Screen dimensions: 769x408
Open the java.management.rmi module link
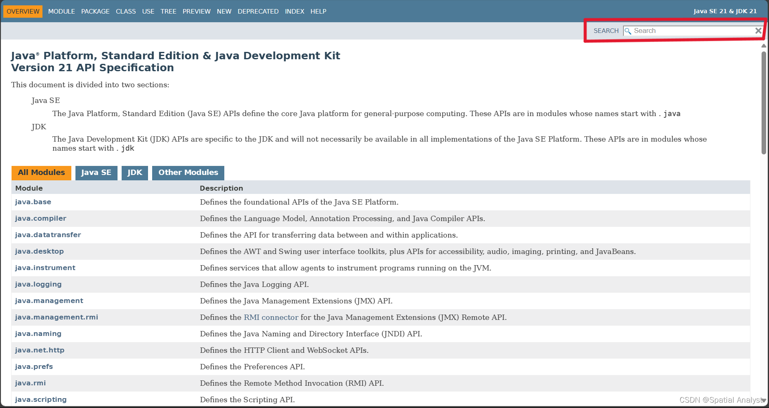(x=56, y=317)
